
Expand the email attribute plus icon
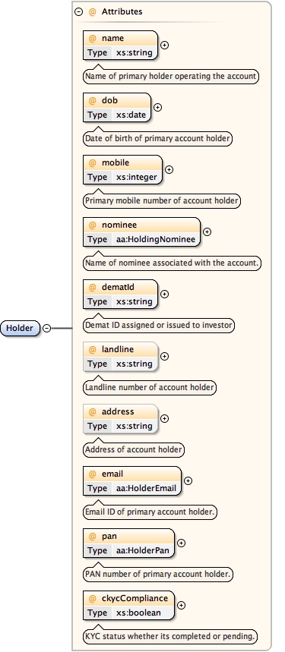pos(188,480)
